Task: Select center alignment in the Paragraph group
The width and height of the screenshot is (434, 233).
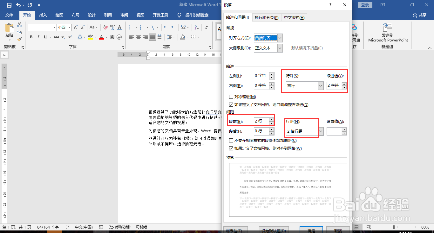Action: coord(138,37)
